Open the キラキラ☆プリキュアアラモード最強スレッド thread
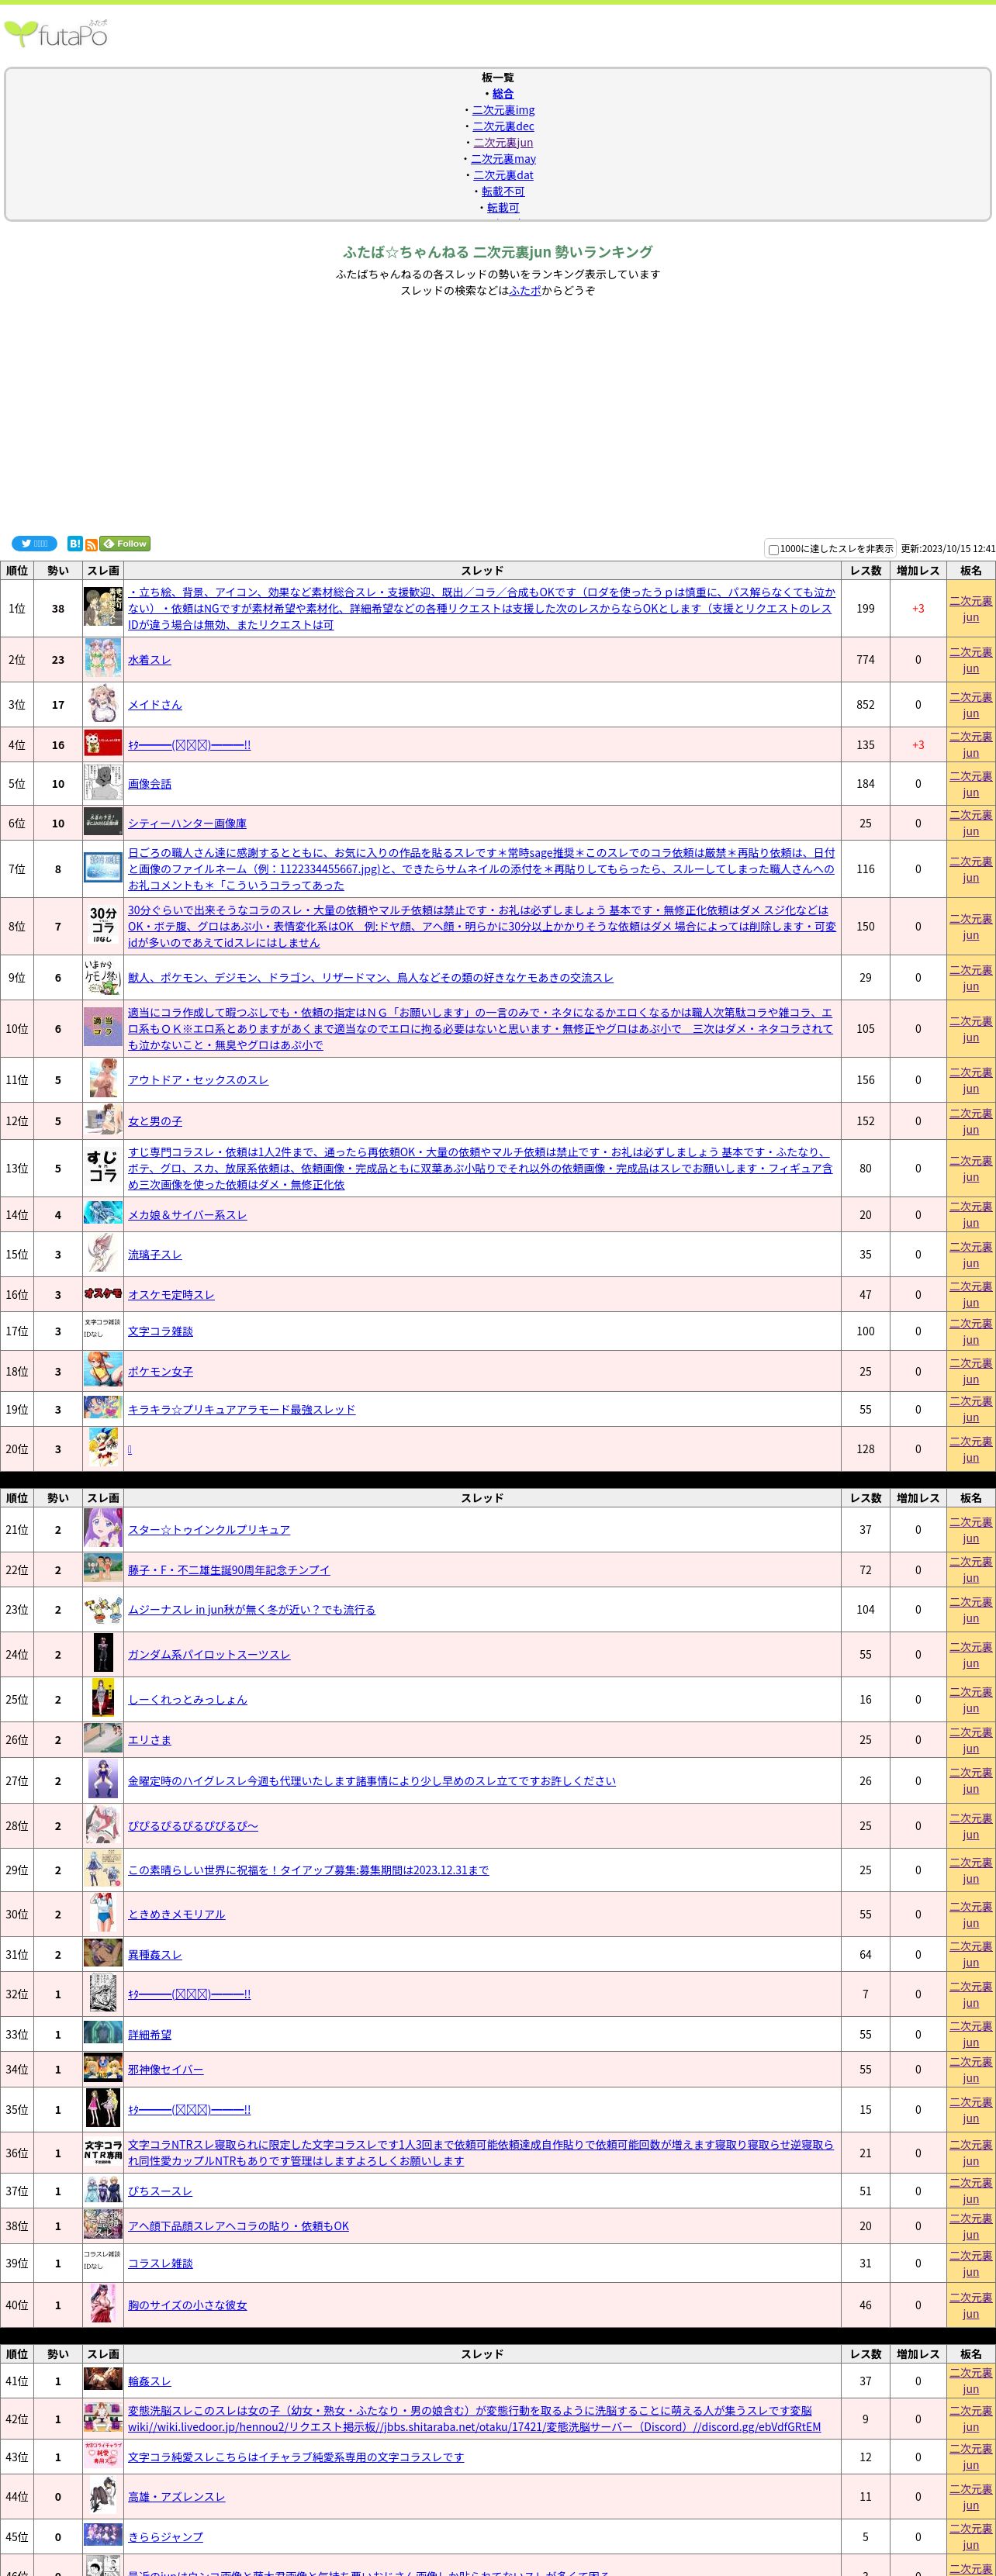Image resolution: width=996 pixels, height=2576 pixels. point(241,1410)
